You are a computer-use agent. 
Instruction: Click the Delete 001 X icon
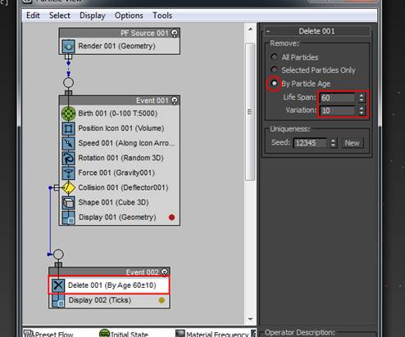tap(58, 285)
